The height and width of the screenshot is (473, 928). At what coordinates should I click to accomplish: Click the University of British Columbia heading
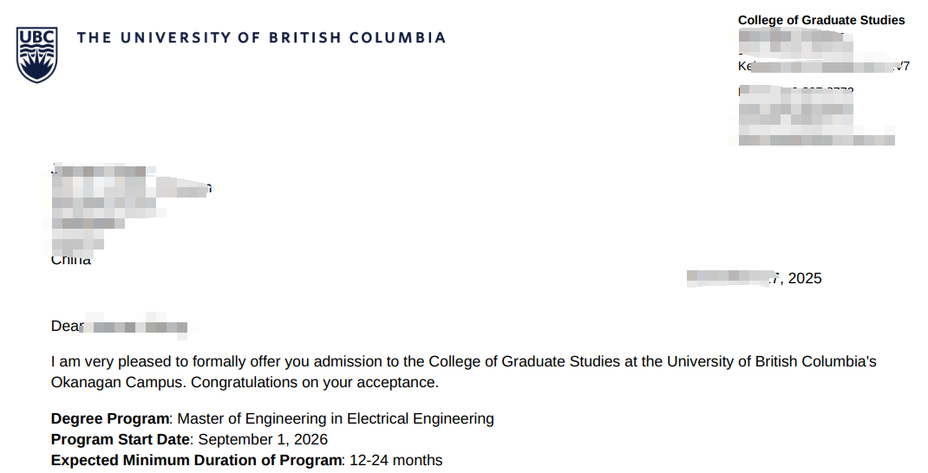click(261, 38)
